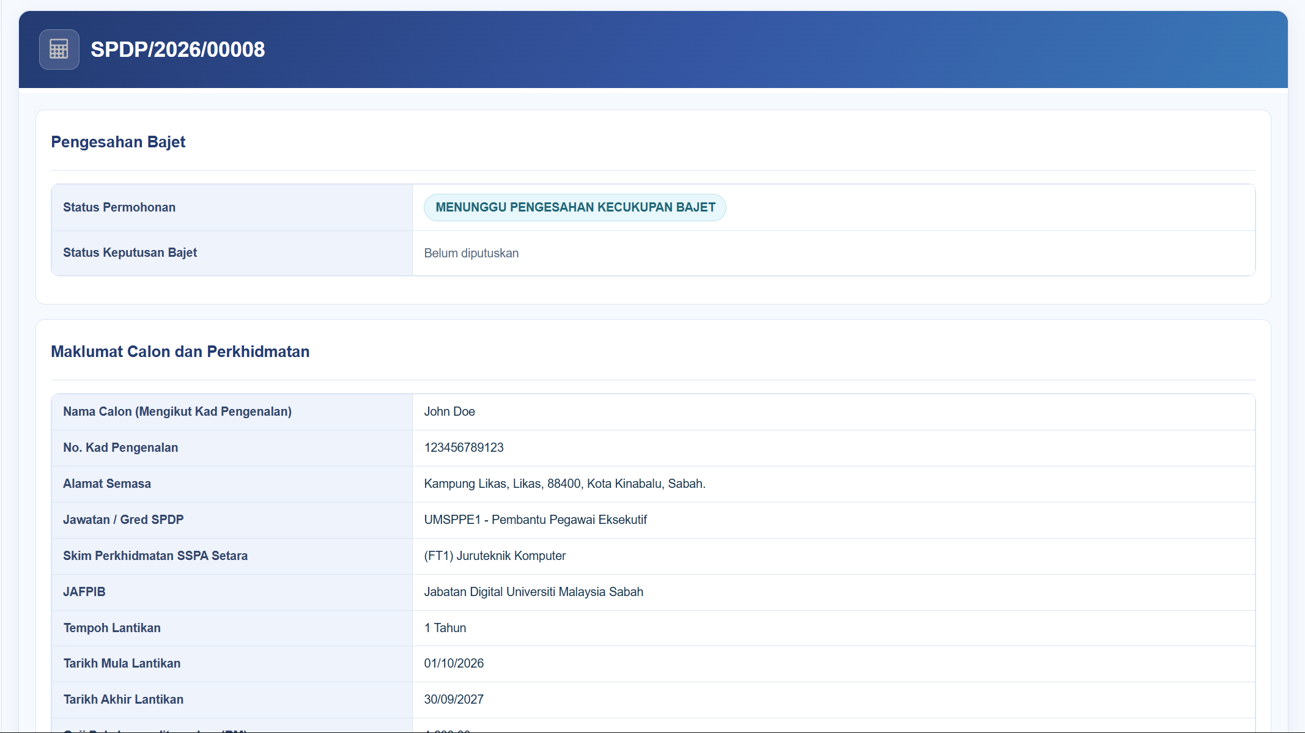
Task: Click the Status Permohonan label
Action: point(119,207)
